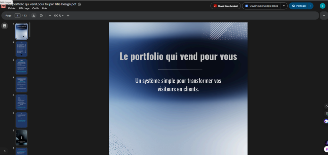This screenshot has height=155, width=328.
Task: Click the cloud status icon beside filename
Action: pyautogui.click(x=79, y=4)
